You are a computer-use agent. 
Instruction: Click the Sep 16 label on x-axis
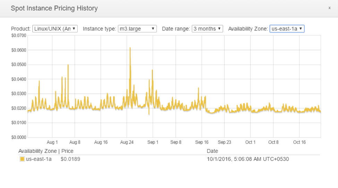[x=202, y=142]
